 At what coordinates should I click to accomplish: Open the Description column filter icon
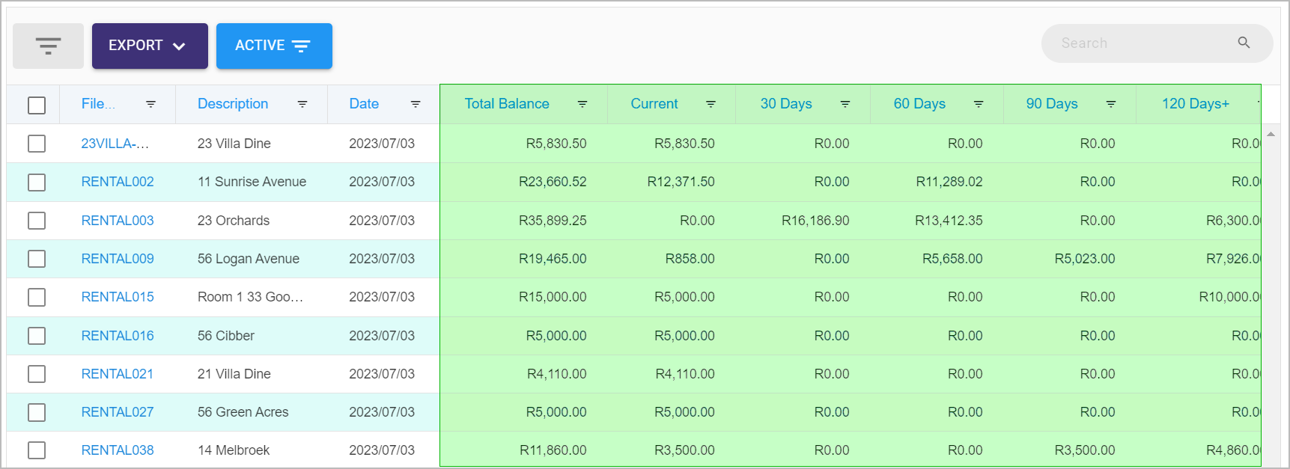(x=302, y=104)
